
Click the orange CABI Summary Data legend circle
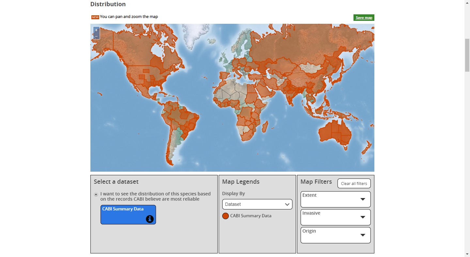225,216
